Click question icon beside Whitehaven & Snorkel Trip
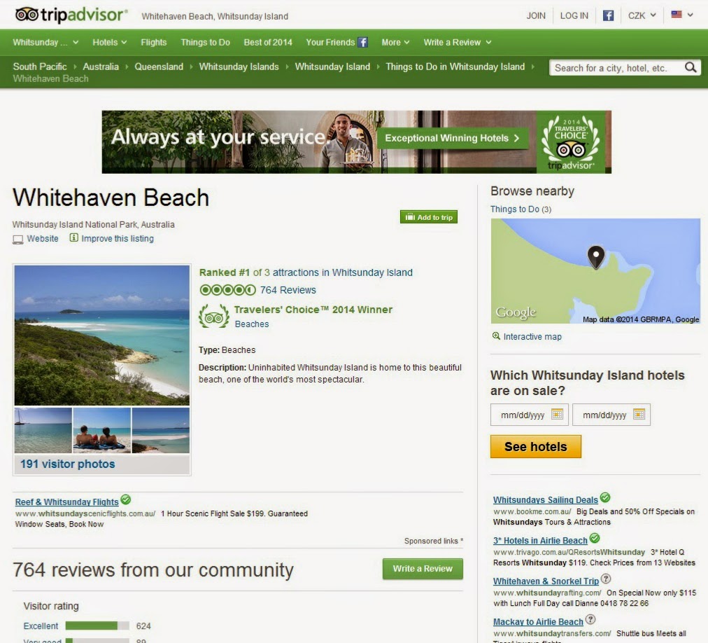 606,579
